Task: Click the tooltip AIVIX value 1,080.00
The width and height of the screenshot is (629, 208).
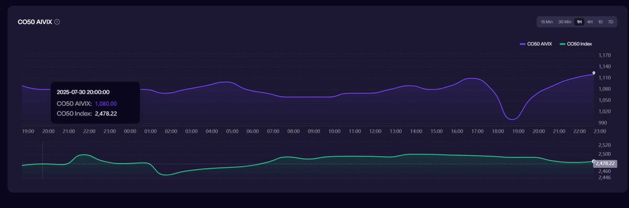Action: (106, 103)
